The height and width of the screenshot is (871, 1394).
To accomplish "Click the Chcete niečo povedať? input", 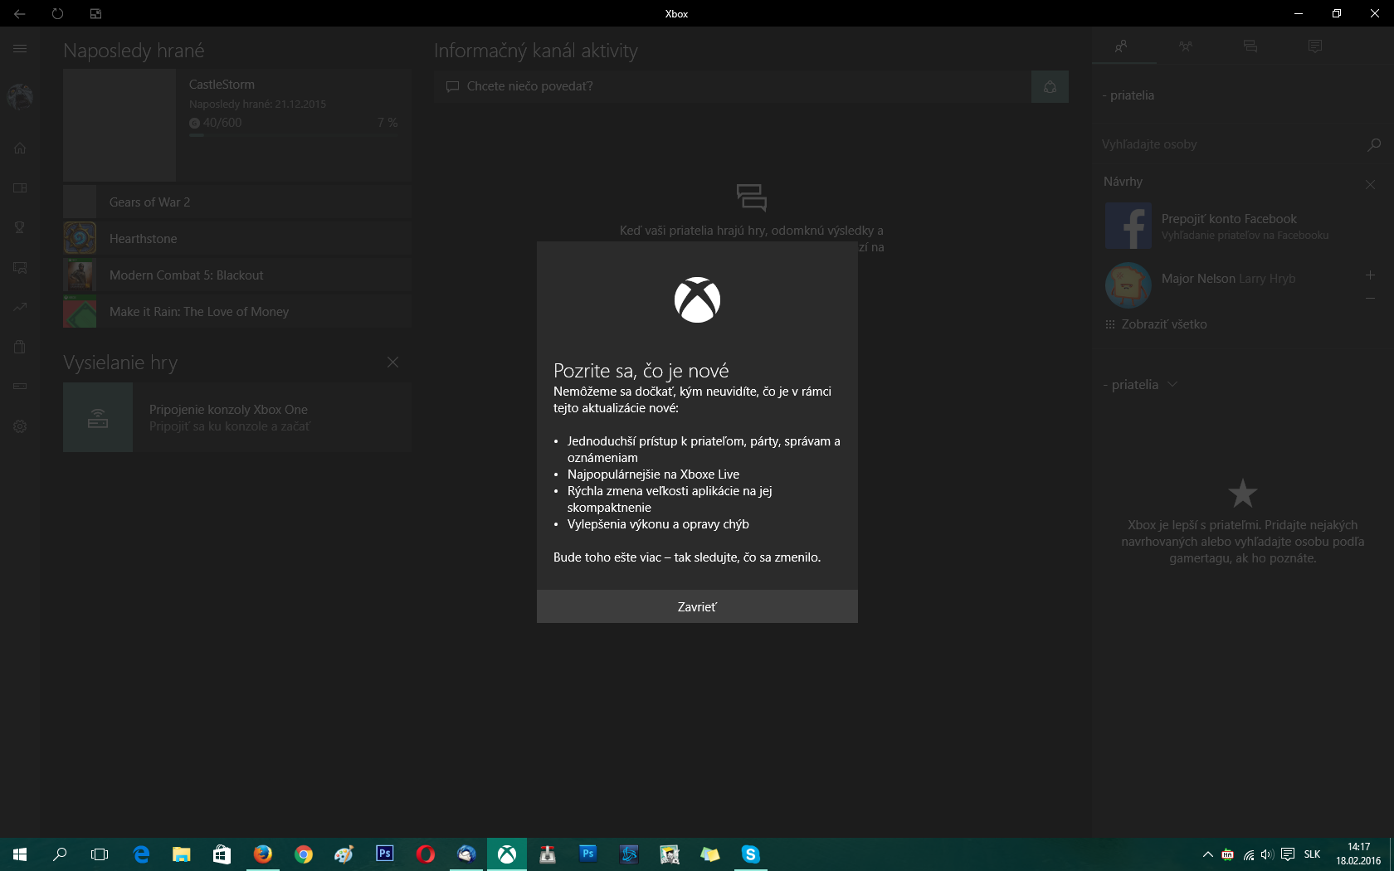I will click(x=733, y=86).
